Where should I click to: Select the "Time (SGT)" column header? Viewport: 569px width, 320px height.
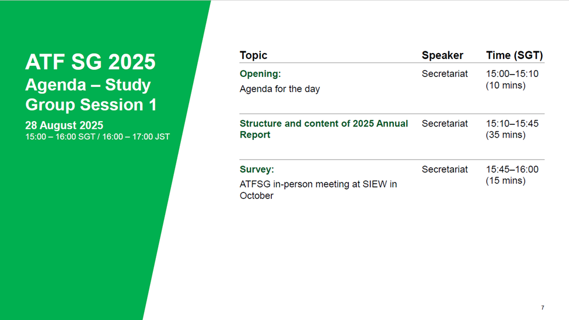point(514,55)
